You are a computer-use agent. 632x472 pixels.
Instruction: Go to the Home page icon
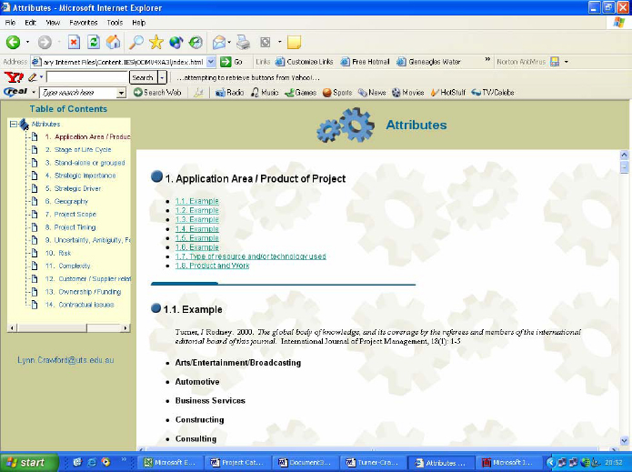pyautogui.click(x=114, y=42)
